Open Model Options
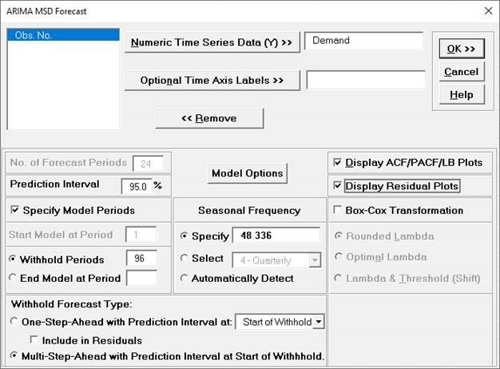Screen dimensions: 500x369 point(247,173)
